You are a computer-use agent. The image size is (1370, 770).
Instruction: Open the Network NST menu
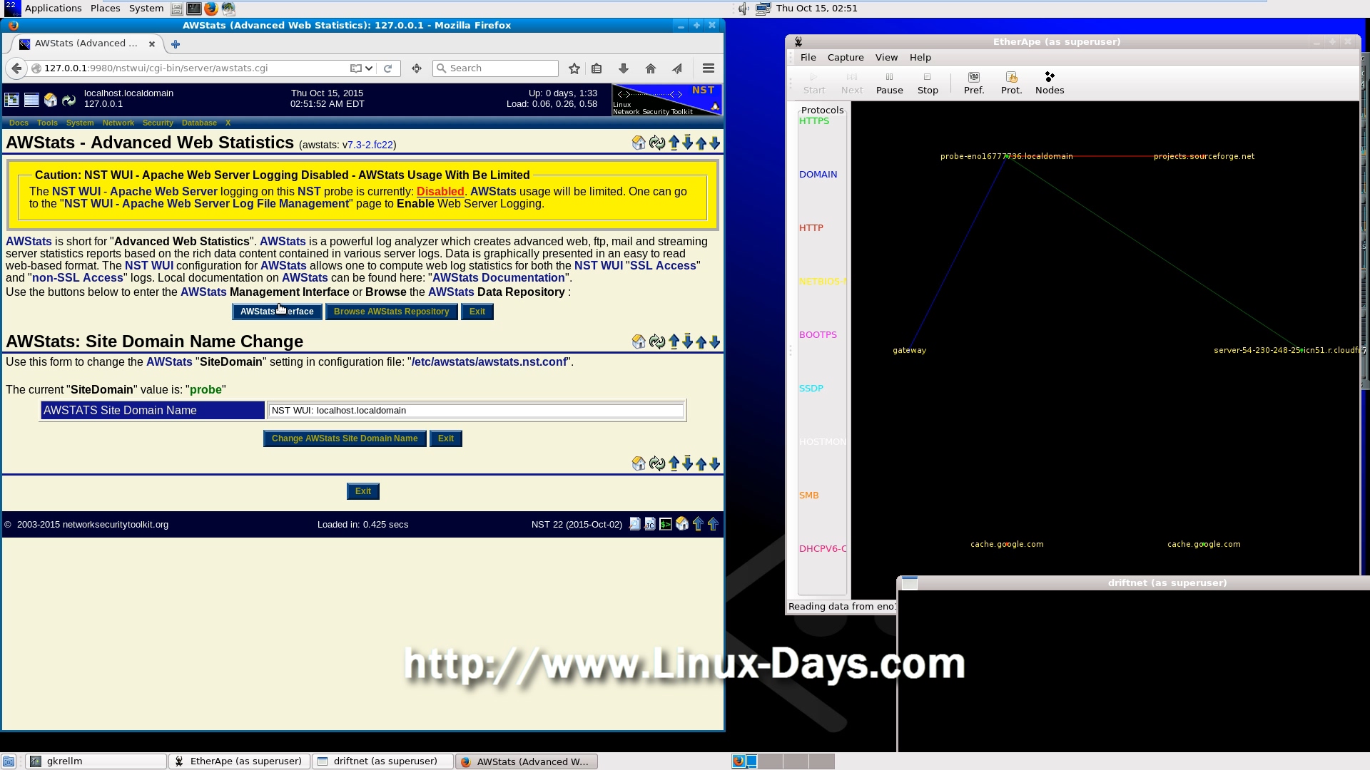pos(118,123)
